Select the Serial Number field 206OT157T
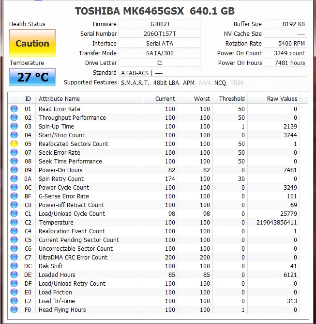The width and height of the screenshot is (316, 324). 160,33
